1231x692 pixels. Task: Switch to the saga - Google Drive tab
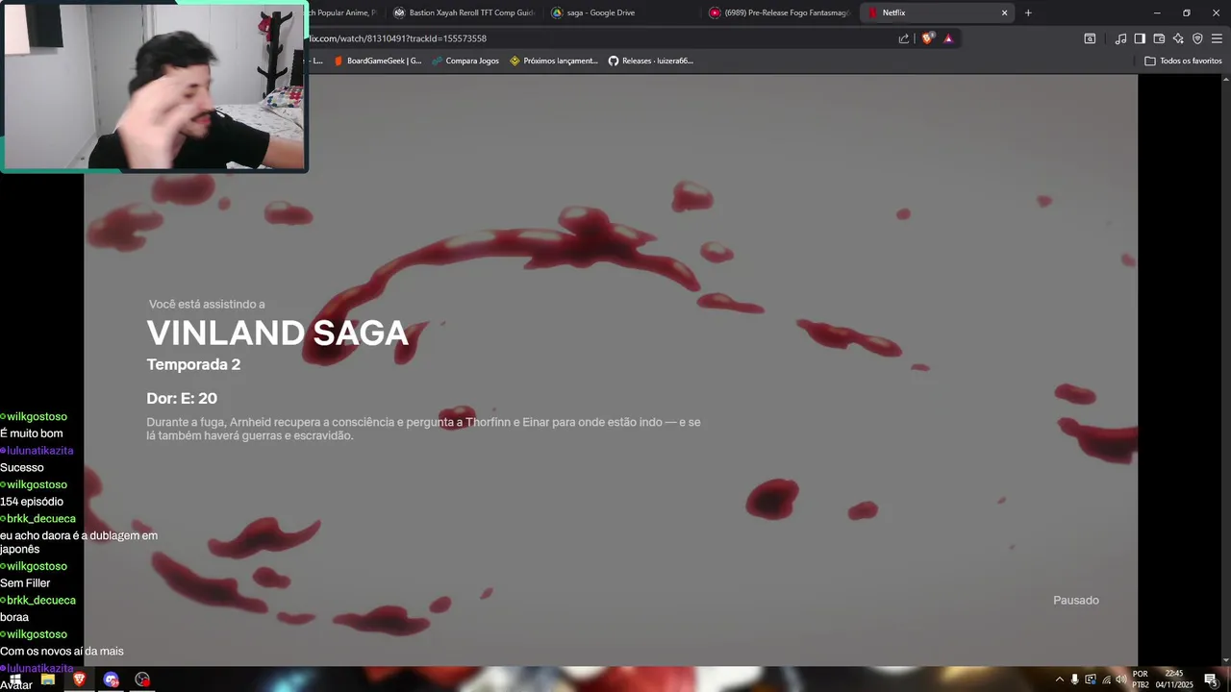[622, 12]
